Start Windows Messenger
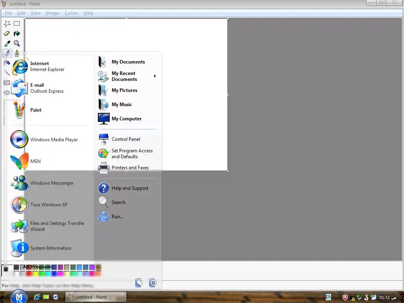The image size is (404, 303). click(x=50, y=183)
